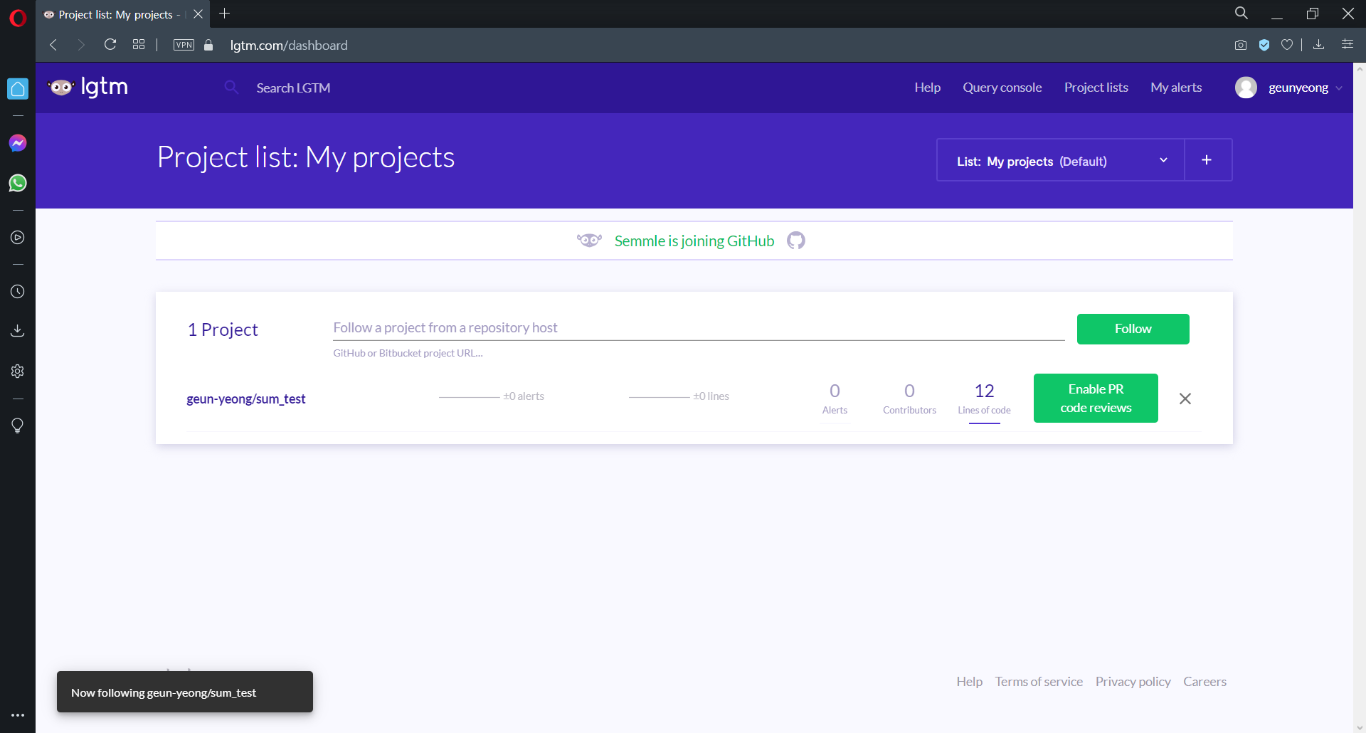Open the Opera start page home icon
Viewport: 1366px width, 733px height.
click(18, 89)
